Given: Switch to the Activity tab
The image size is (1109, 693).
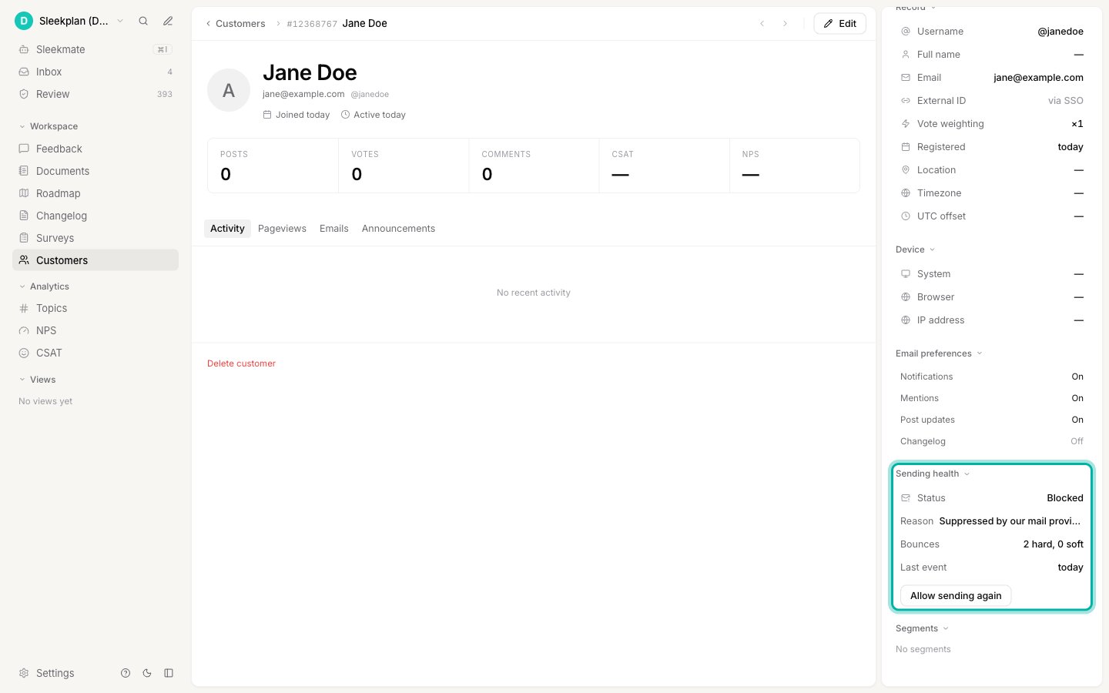Looking at the screenshot, I should click(227, 229).
